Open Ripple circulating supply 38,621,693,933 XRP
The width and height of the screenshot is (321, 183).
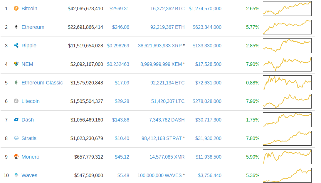(160, 46)
